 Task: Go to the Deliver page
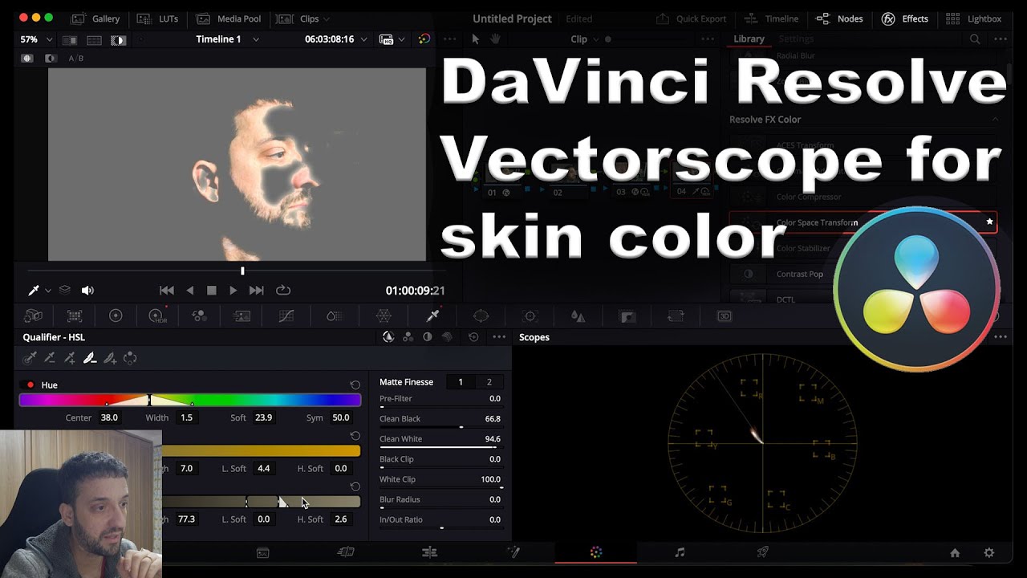click(x=763, y=552)
